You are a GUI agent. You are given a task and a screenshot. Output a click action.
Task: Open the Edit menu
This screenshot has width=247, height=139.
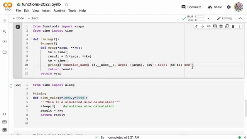pos(27,10)
